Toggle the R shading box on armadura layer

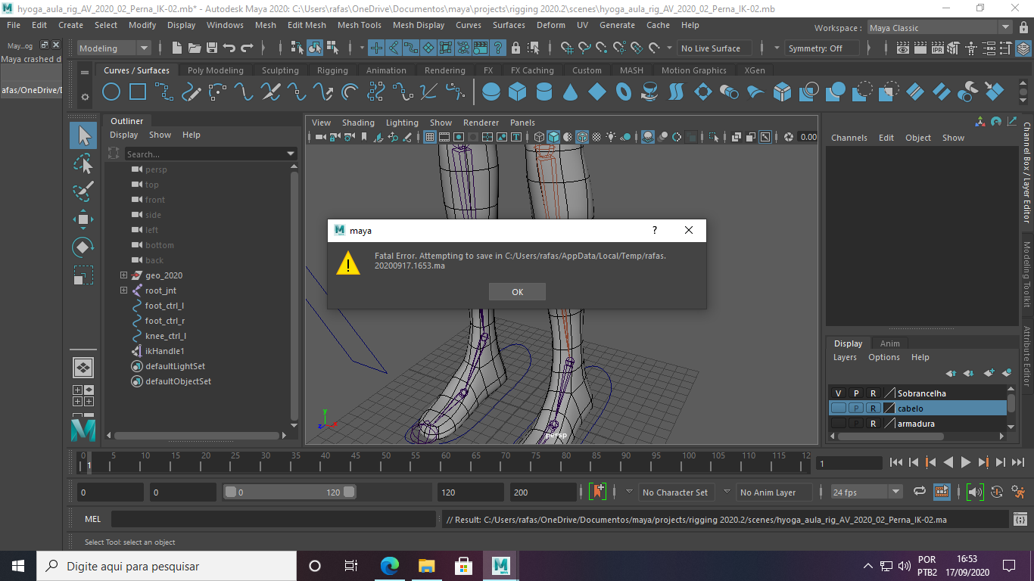873,424
